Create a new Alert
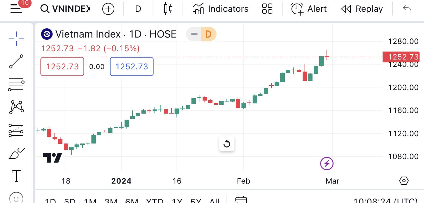This screenshot has height=203, width=424. click(x=309, y=9)
